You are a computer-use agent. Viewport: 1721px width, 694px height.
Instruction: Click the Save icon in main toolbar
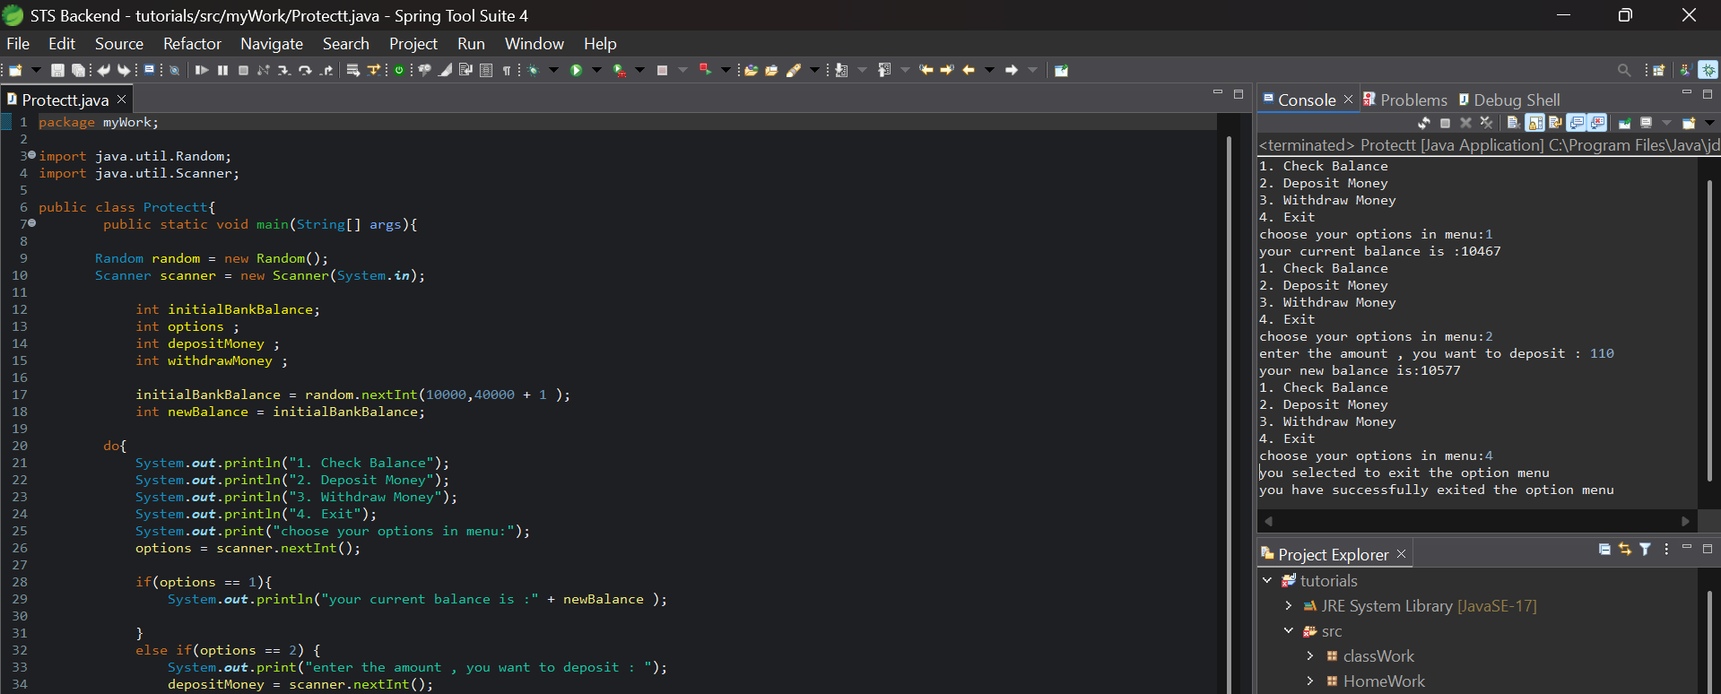point(57,70)
